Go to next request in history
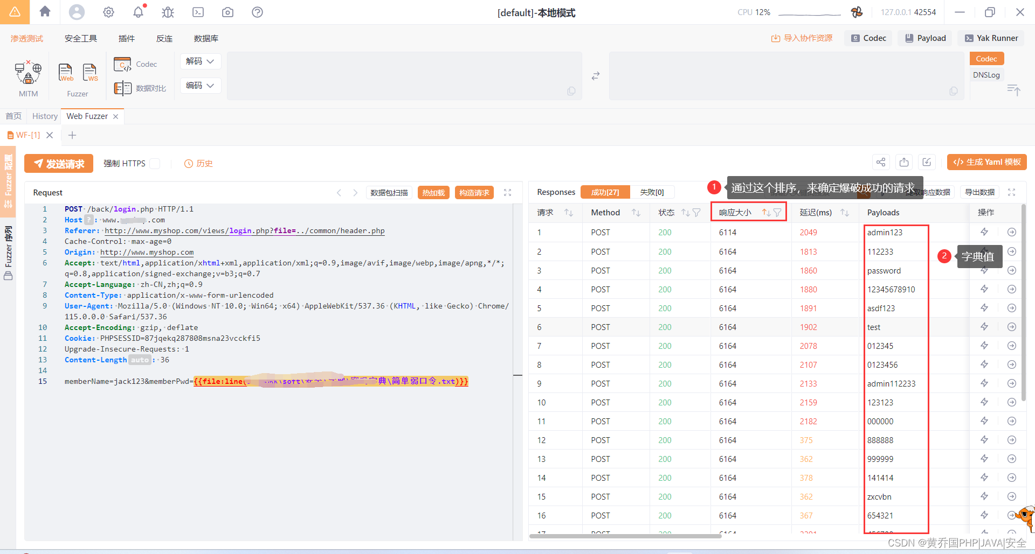This screenshot has width=1035, height=554. point(355,192)
